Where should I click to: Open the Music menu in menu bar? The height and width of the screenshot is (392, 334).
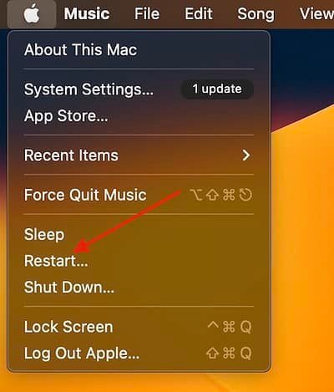point(87,13)
